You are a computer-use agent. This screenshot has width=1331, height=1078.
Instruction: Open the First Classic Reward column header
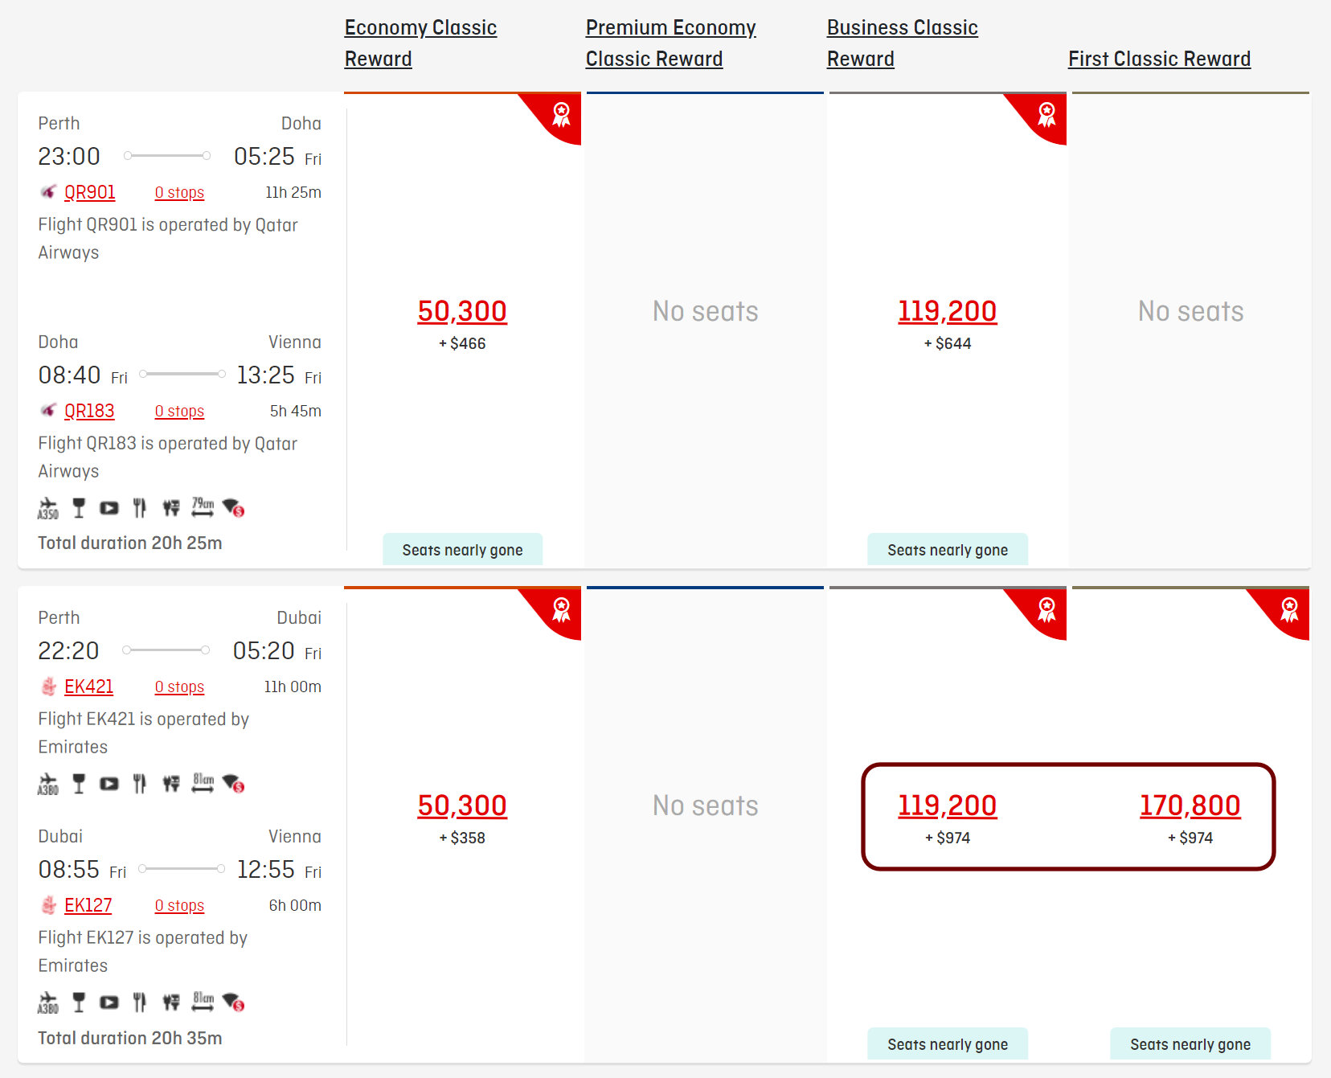[x=1159, y=59]
